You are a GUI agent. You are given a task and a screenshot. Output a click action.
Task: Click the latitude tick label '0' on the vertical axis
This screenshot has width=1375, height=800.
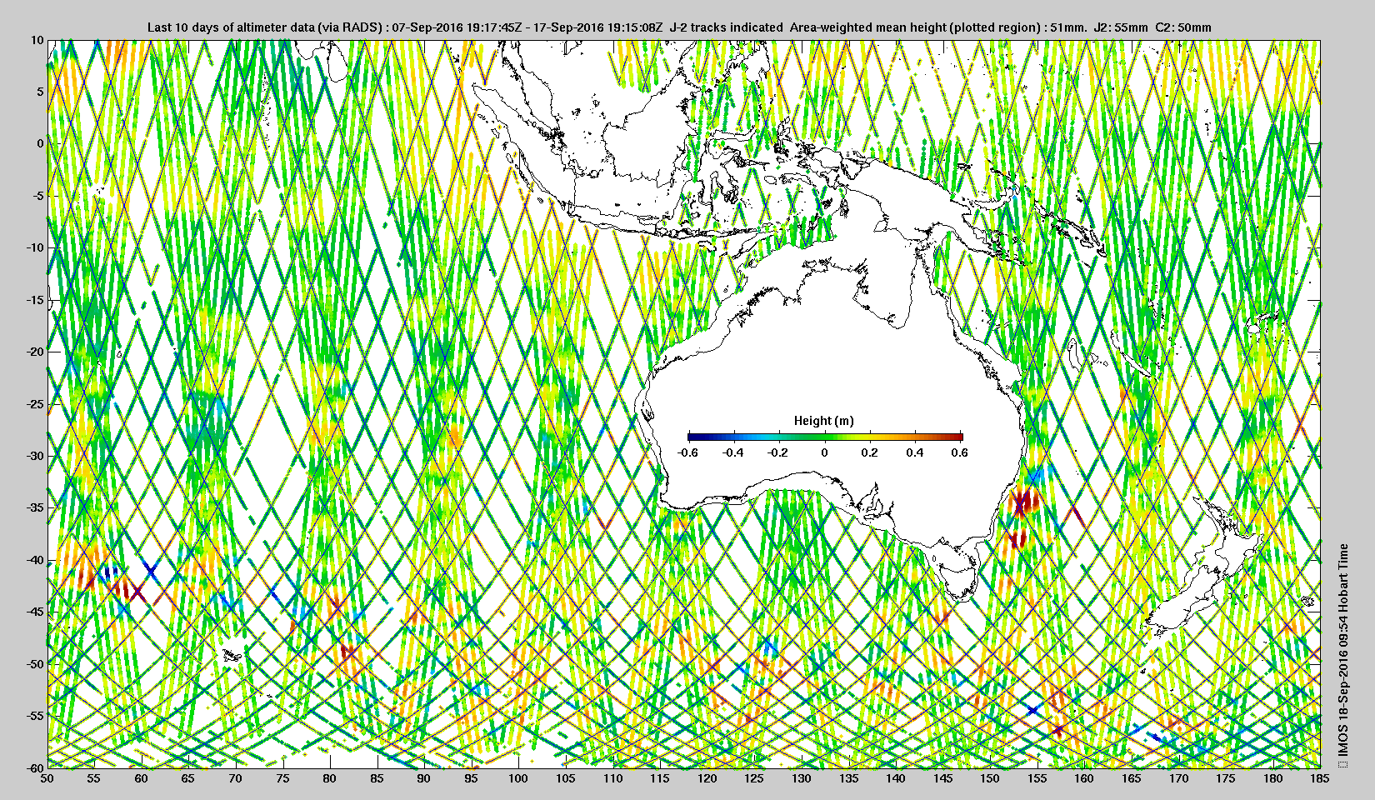(x=39, y=144)
